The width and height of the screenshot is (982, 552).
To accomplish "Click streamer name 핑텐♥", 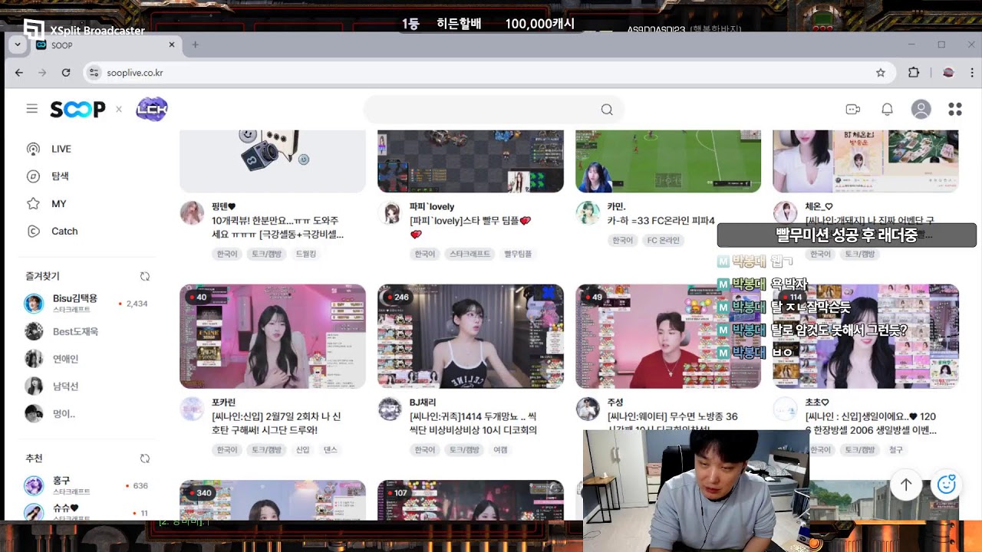I will tap(223, 207).
